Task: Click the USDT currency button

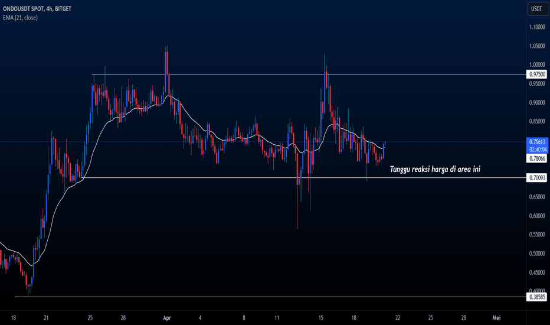Action: [x=538, y=9]
